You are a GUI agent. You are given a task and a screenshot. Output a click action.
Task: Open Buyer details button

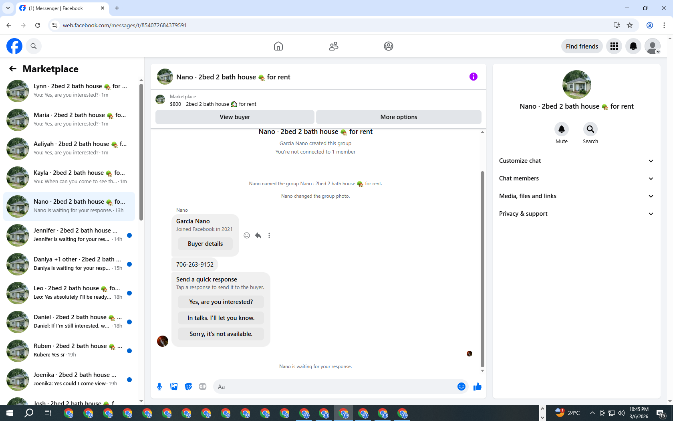point(205,244)
